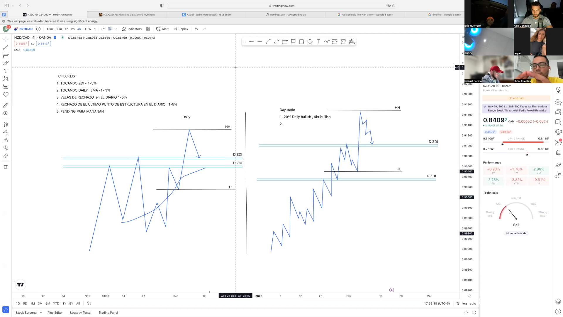563x317 pixels.
Task: Select rectangle shape in favorites toolbar
Action: [x=301, y=41]
